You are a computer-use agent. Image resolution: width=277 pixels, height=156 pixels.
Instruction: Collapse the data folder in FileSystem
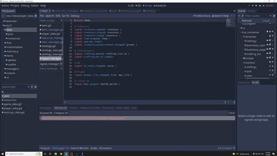tap(4, 30)
